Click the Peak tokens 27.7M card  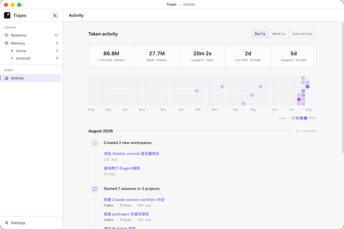point(157,56)
